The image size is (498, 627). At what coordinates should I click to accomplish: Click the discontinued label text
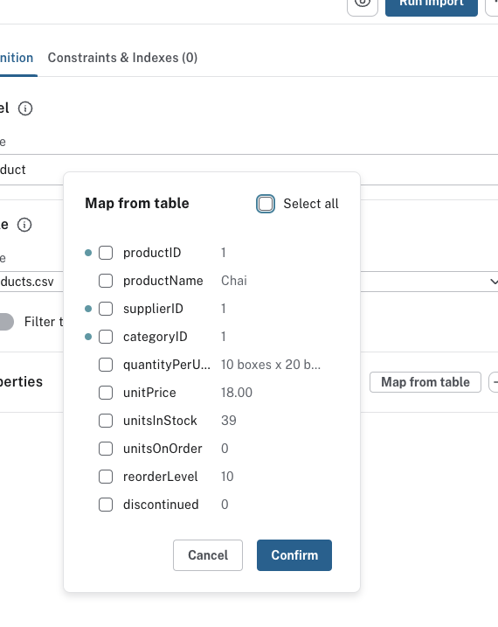coord(161,505)
